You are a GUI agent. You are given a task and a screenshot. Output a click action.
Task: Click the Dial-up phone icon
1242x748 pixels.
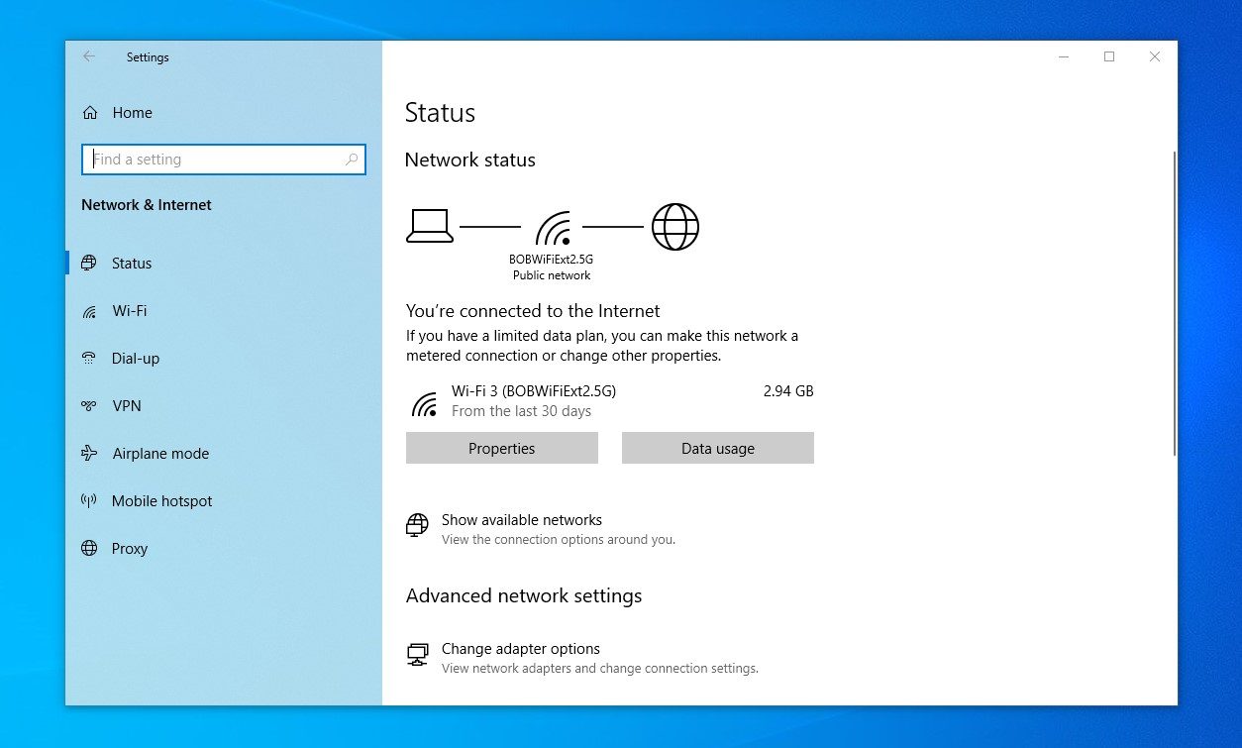[89, 359]
